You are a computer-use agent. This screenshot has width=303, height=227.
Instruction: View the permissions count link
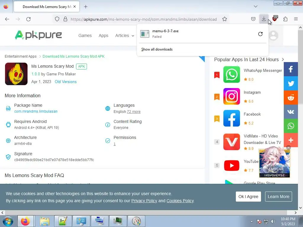click(115, 144)
